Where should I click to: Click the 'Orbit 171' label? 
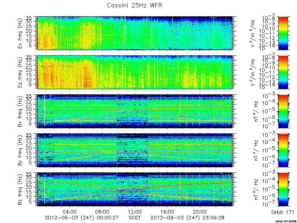283,212
